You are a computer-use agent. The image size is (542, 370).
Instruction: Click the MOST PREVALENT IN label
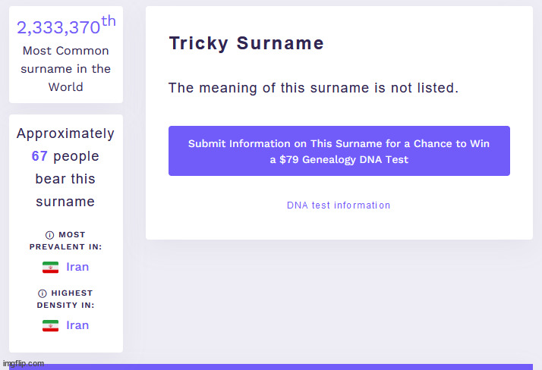[66, 241]
